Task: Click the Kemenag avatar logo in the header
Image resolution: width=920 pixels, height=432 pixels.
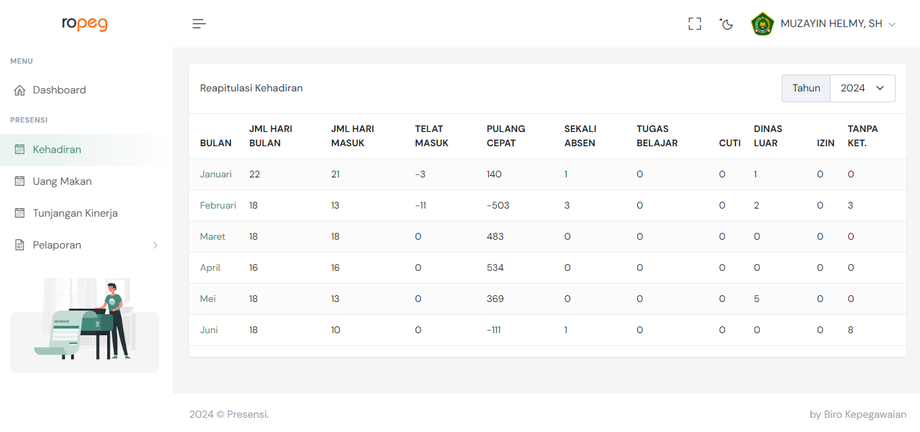Action: 763,24
